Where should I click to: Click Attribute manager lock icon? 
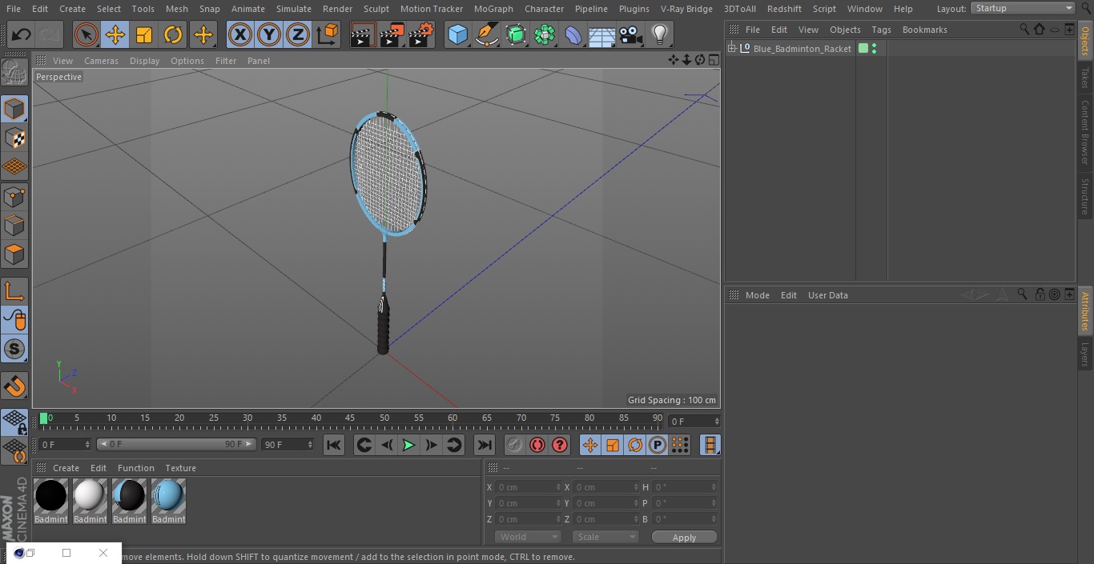[1040, 294]
